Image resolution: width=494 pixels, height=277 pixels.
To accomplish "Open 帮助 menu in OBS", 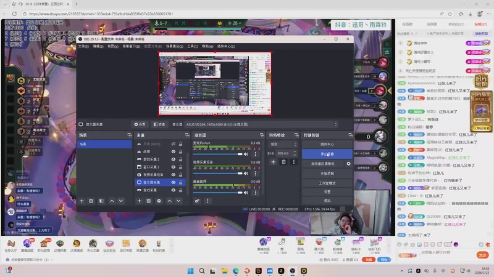I will click(x=207, y=46).
